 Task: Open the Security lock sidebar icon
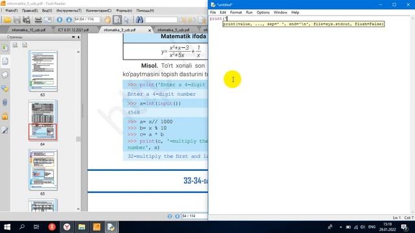5,116
